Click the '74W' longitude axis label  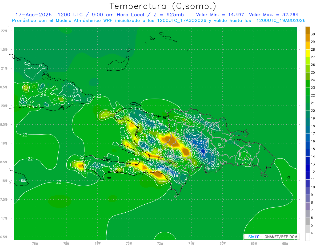[x=98, y=243]
